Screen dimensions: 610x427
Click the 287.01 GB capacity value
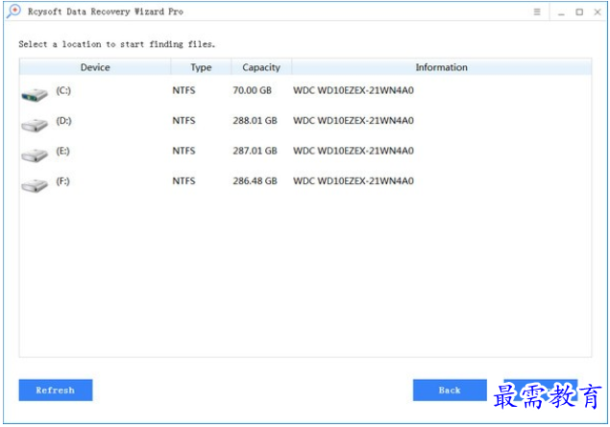(255, 152)
